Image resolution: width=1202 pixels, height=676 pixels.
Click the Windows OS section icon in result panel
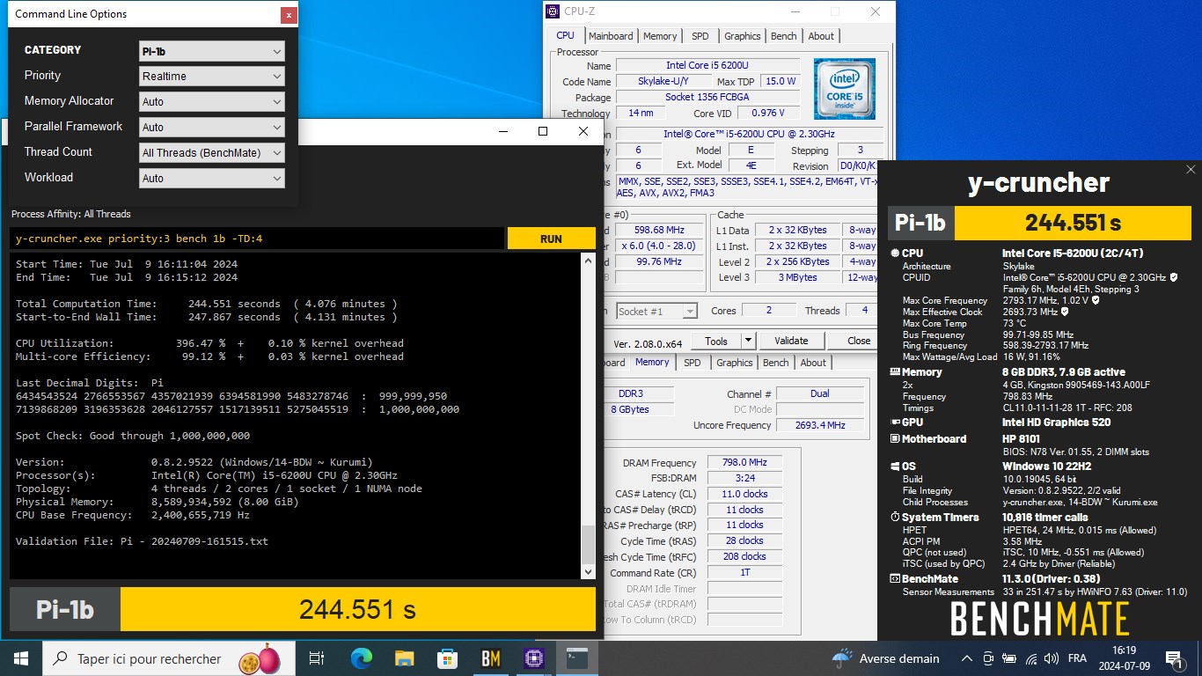[x=895, y=467]
